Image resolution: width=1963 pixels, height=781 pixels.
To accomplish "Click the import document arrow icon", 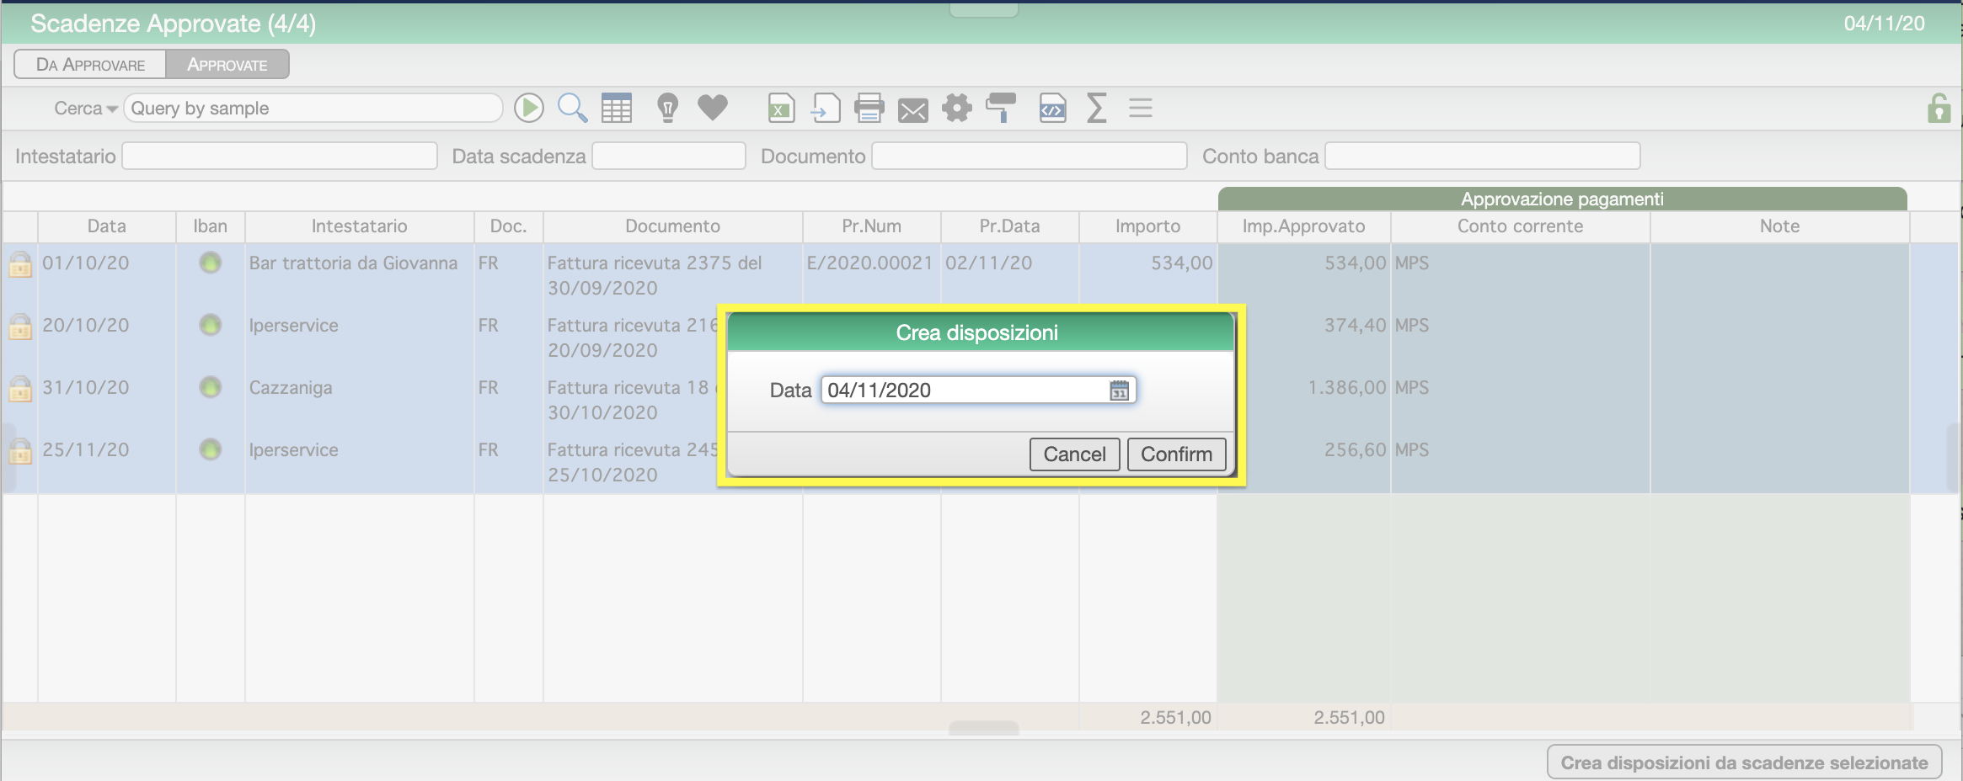I will click(x=826, y=108).
